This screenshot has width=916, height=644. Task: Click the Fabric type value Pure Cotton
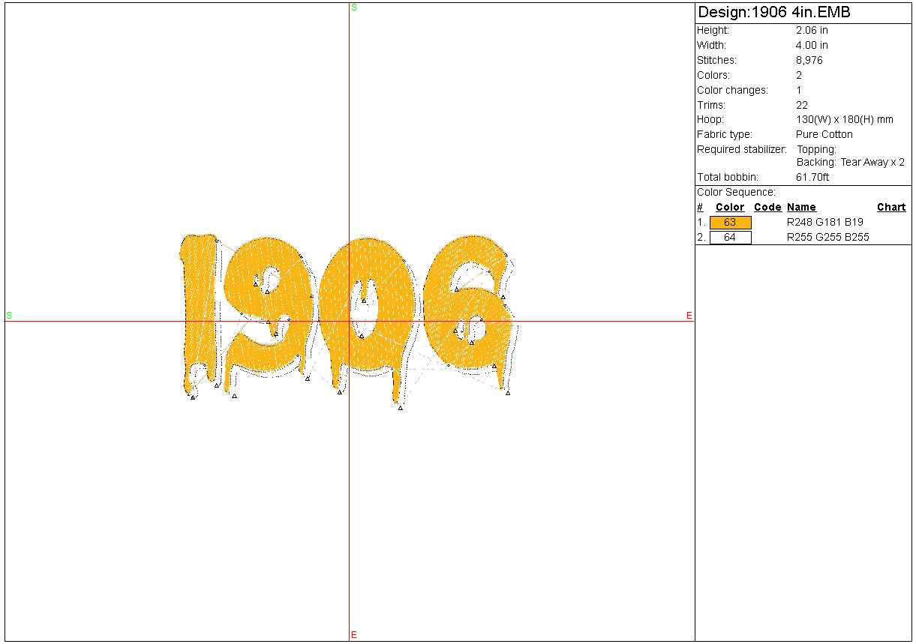(824, 135)
